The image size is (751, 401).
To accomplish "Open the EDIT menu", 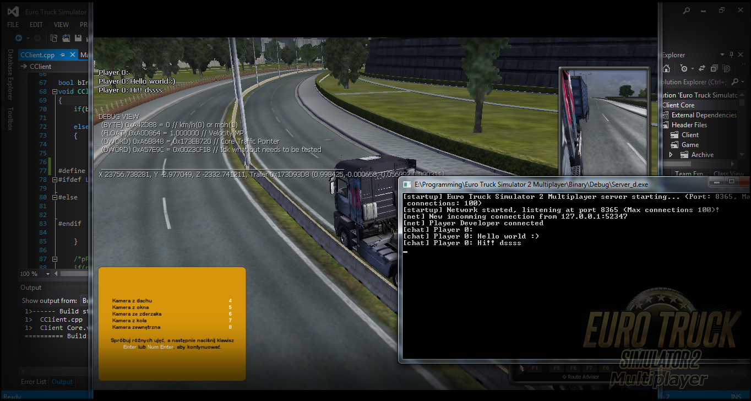I will click(36, 25).
